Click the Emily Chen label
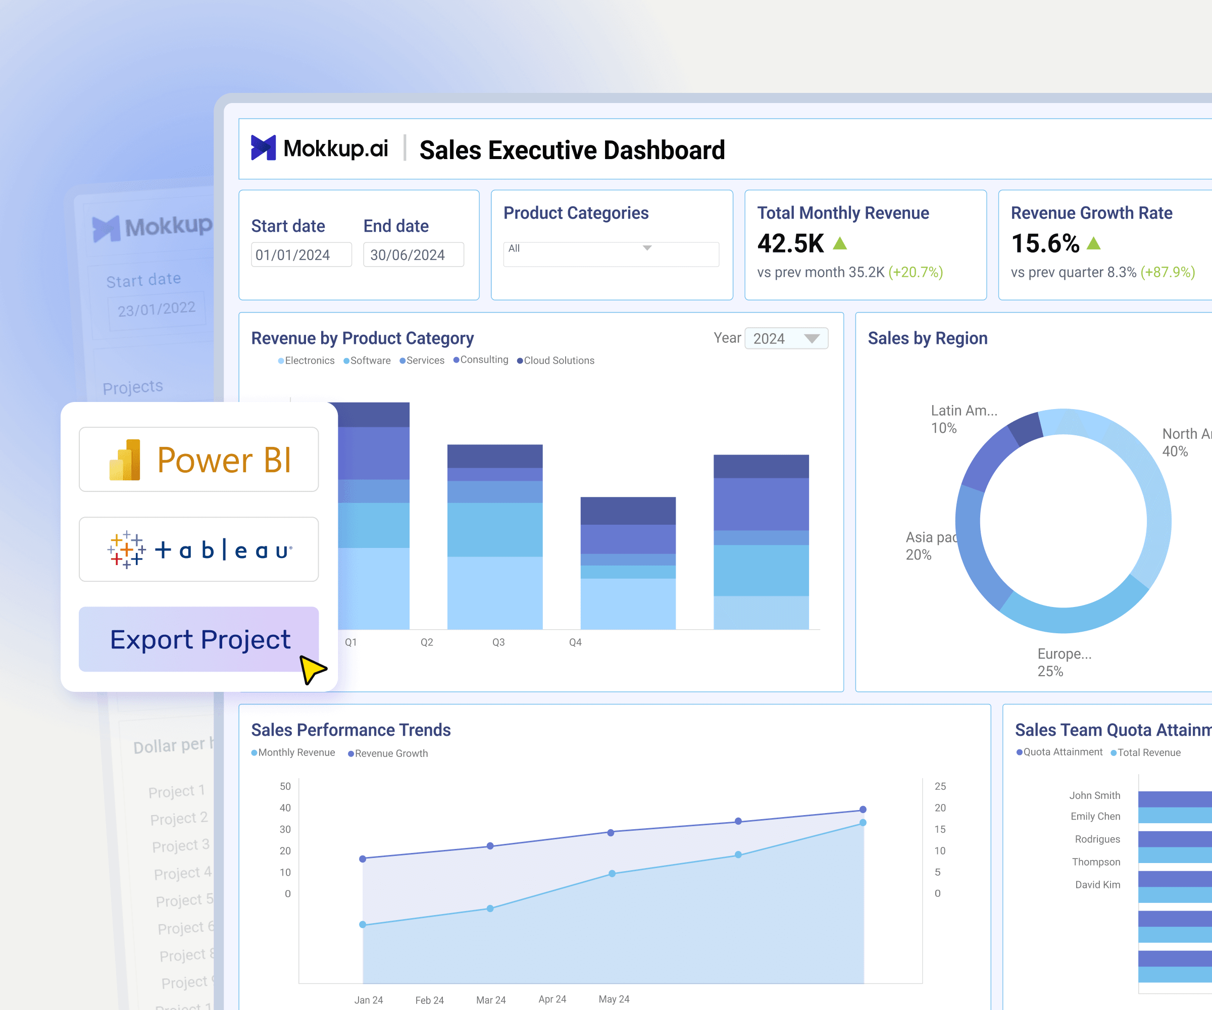Viewport: 1212px width, 1010px height. (1095, 816)
